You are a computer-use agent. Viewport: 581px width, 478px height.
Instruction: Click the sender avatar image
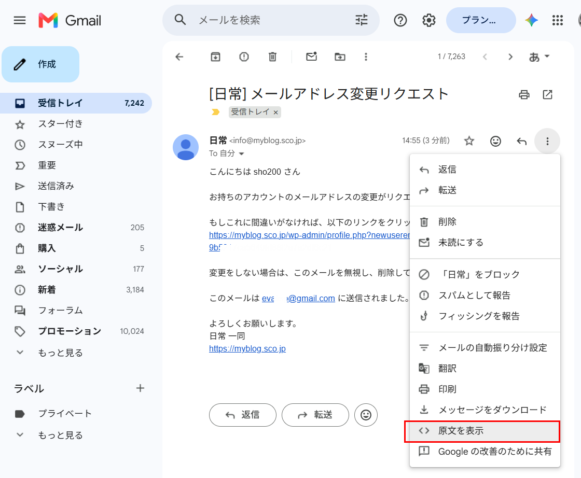(186, 147)
